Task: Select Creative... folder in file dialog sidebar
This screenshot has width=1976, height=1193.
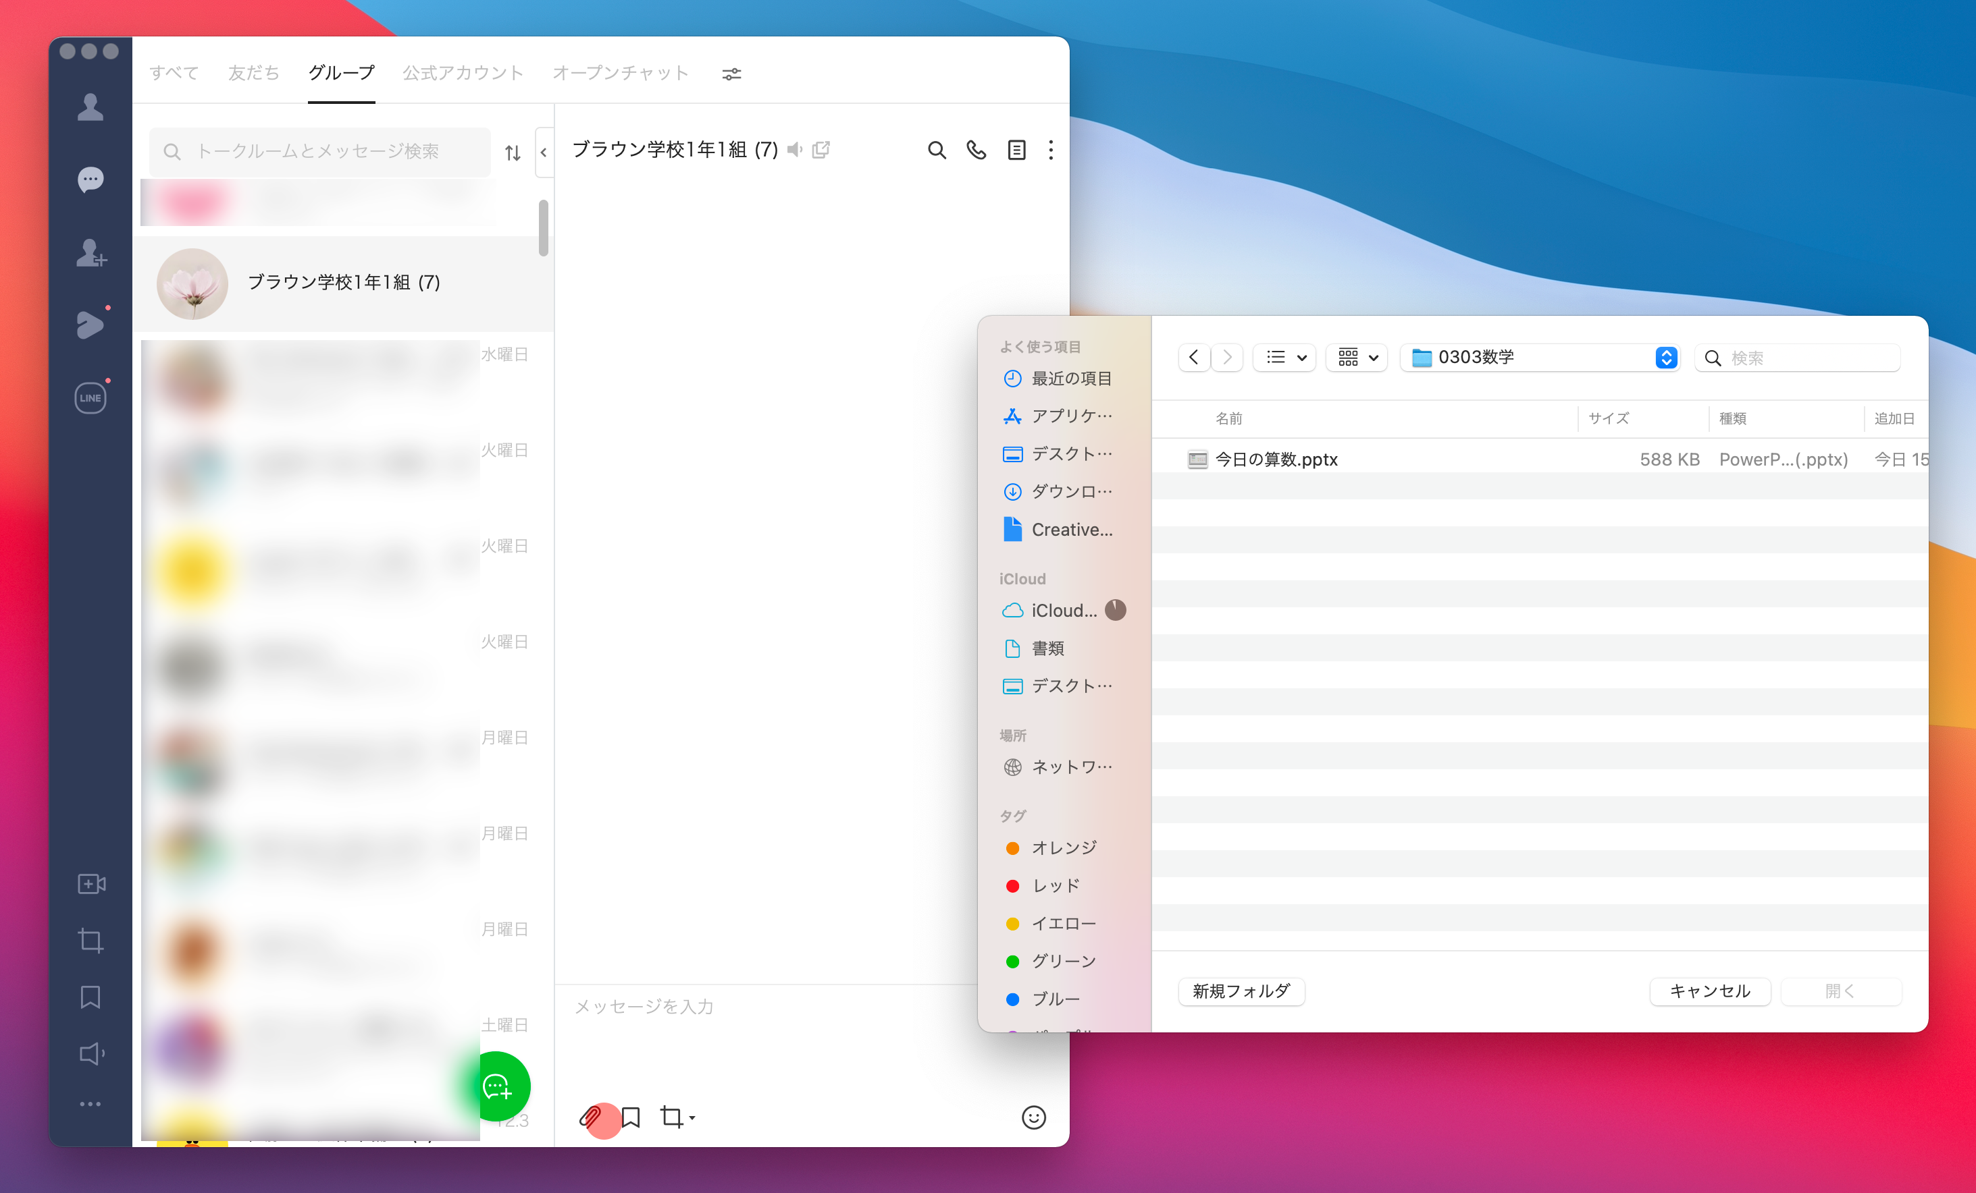Action: [x=1059, y=530]
